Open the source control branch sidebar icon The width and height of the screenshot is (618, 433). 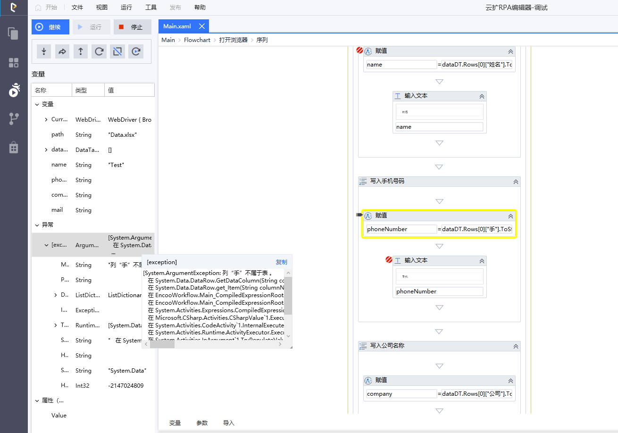pyautogui.click(x=14, y=119)
